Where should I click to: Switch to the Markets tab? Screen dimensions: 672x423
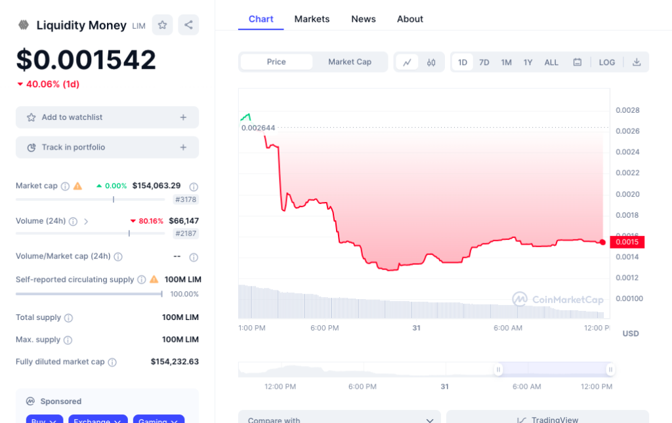point(312,19)
